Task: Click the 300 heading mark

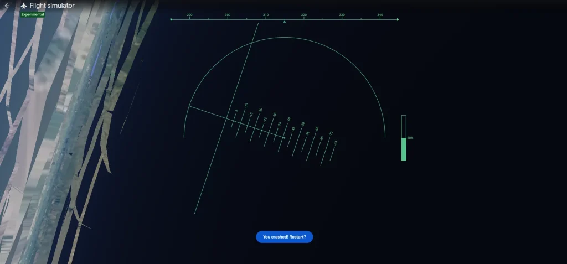Action: pyautogui.click(x=228, y=15)
